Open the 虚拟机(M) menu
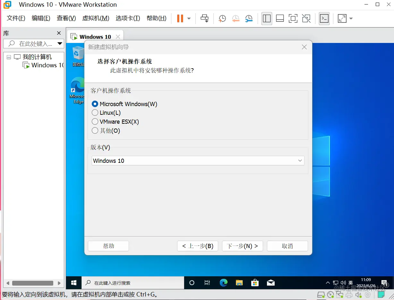This screenshot has height=300, width=394. point(96,18)
